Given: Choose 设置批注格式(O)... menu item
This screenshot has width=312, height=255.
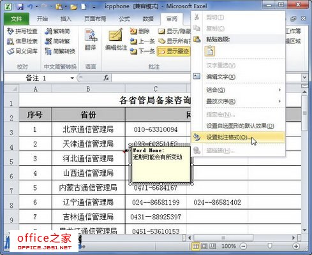Looking at the screenshot, I should click(238, 137).
